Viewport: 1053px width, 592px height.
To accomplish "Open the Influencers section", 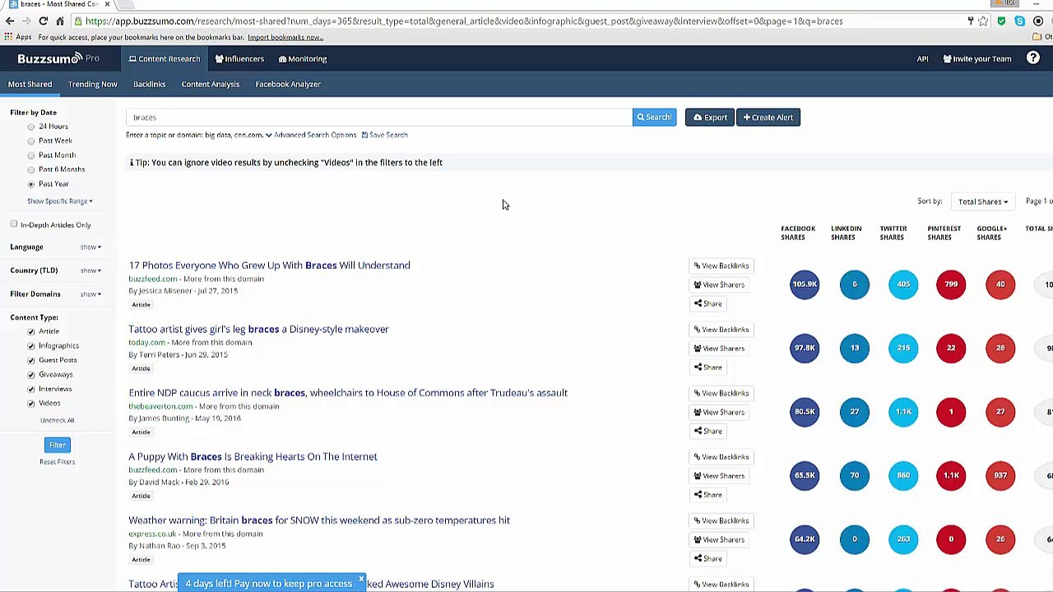I will (x=239, y=59).
